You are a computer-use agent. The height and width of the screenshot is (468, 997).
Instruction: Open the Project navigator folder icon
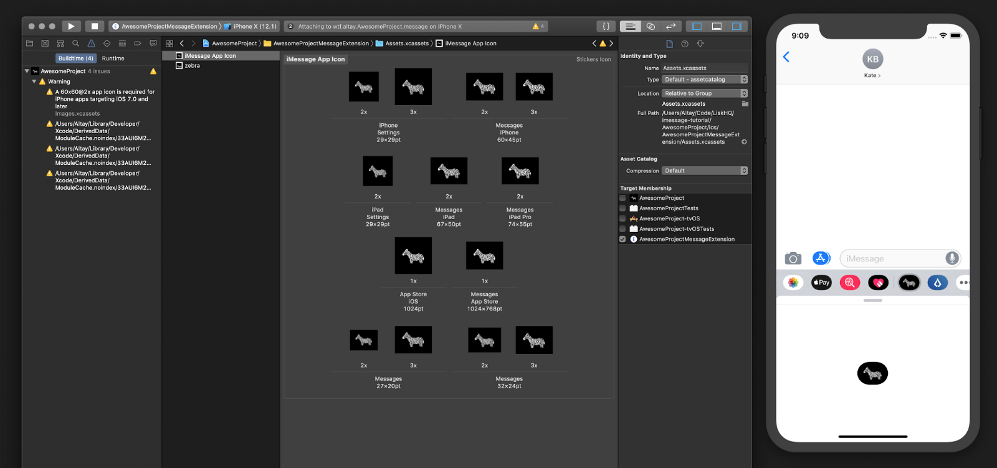click(29, 44)
